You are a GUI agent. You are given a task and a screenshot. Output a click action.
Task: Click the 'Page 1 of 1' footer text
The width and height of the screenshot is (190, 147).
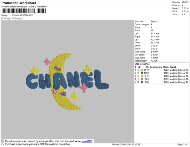coord(183,144)
